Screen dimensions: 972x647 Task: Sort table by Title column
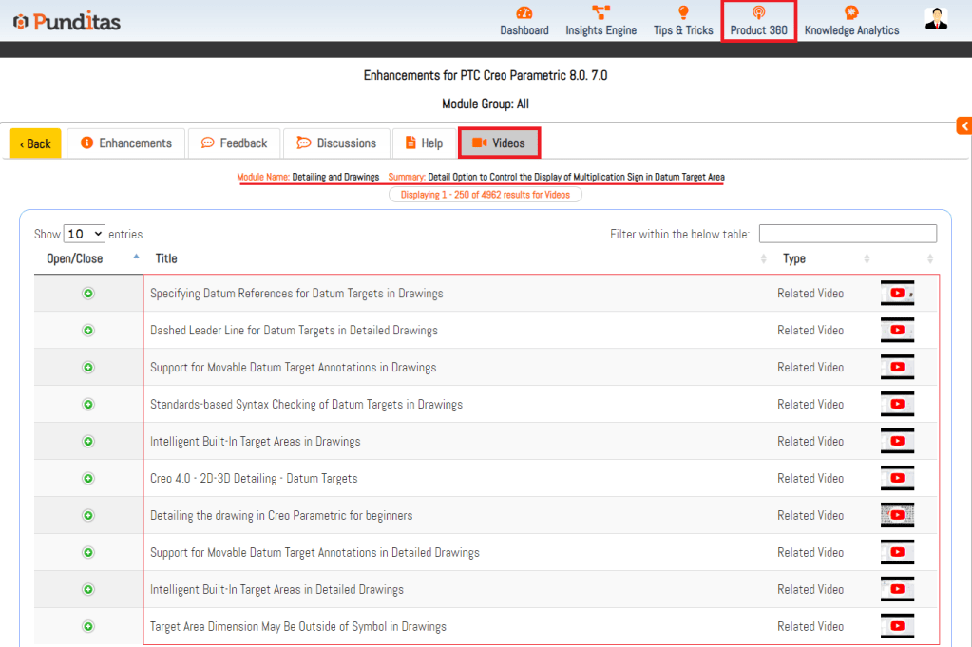pos(166,258)
